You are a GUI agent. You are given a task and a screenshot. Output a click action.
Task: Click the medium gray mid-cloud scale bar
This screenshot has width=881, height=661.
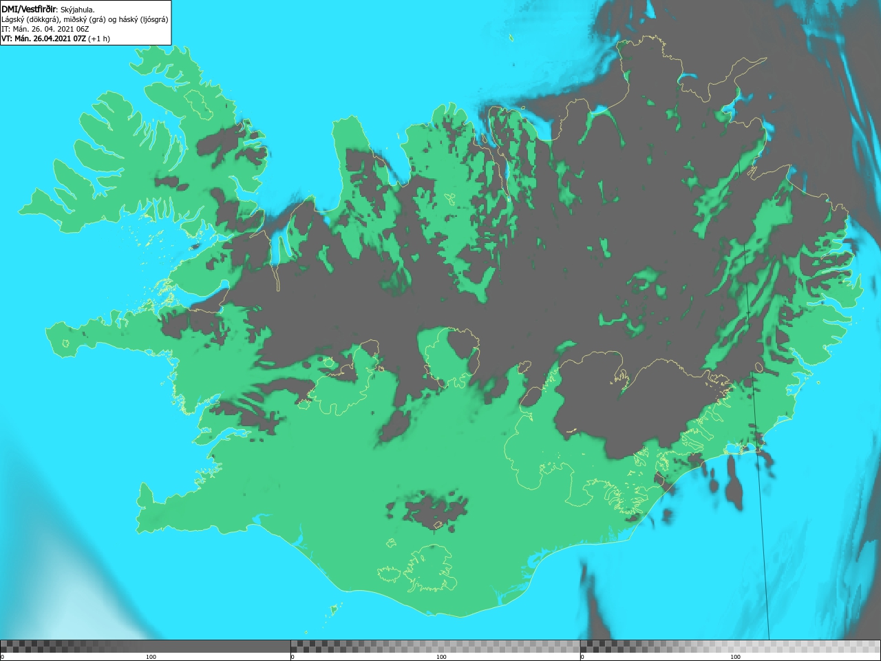(x=435, y=646)
